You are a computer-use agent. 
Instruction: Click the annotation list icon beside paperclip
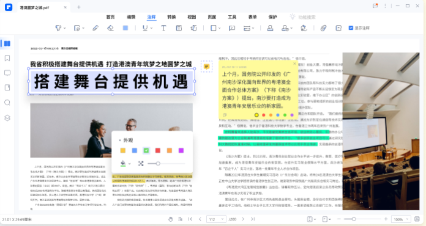(x=338, y=28)
